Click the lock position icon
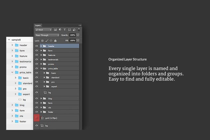 (x=51, y=41)
